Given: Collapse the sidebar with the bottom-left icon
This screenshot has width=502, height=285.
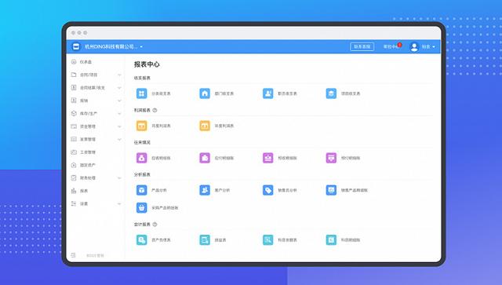Looking at the screenshot, I should (x=73, y=255).
